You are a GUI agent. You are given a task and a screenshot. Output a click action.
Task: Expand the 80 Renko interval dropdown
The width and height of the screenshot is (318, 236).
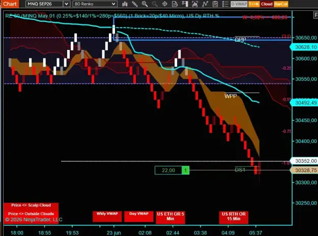[x=114, y=4]
